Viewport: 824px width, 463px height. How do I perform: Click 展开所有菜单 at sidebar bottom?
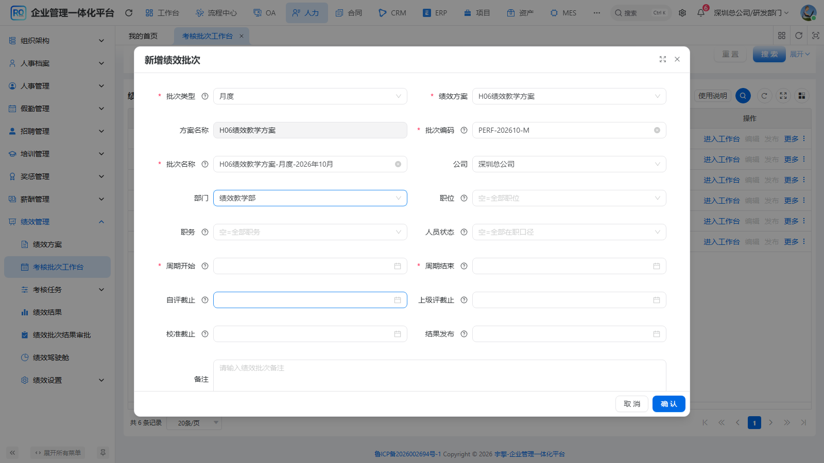[x=58, y=453]
